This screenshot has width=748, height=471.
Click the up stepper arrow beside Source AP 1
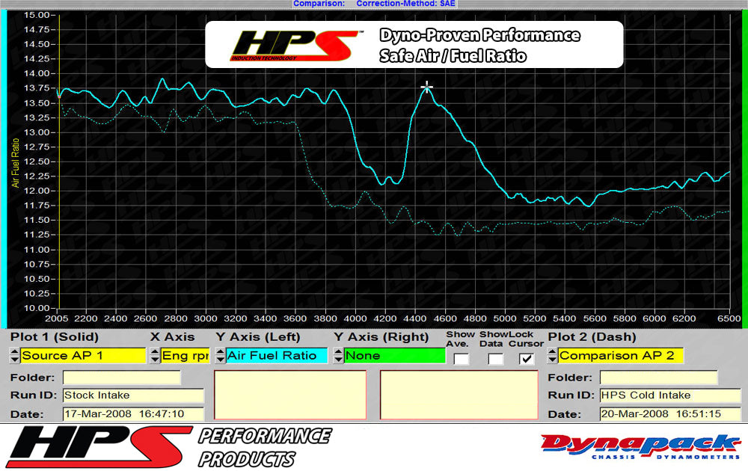point(15,353)
